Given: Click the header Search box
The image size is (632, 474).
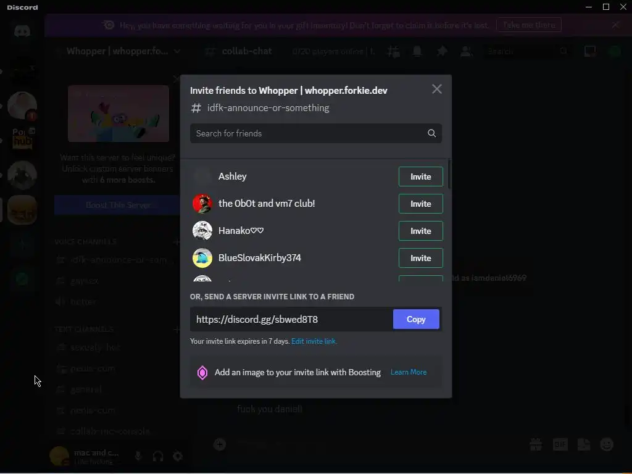Looking at the screenshot, I should [528, 51].
